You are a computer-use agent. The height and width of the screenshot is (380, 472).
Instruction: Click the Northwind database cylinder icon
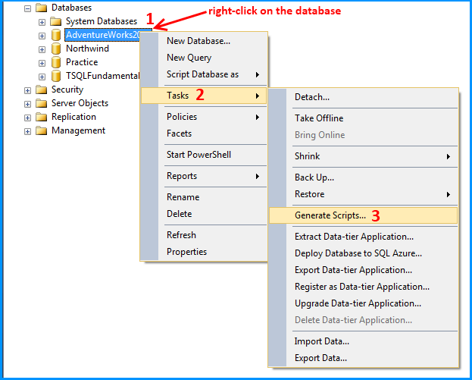[x=55, y=49]
